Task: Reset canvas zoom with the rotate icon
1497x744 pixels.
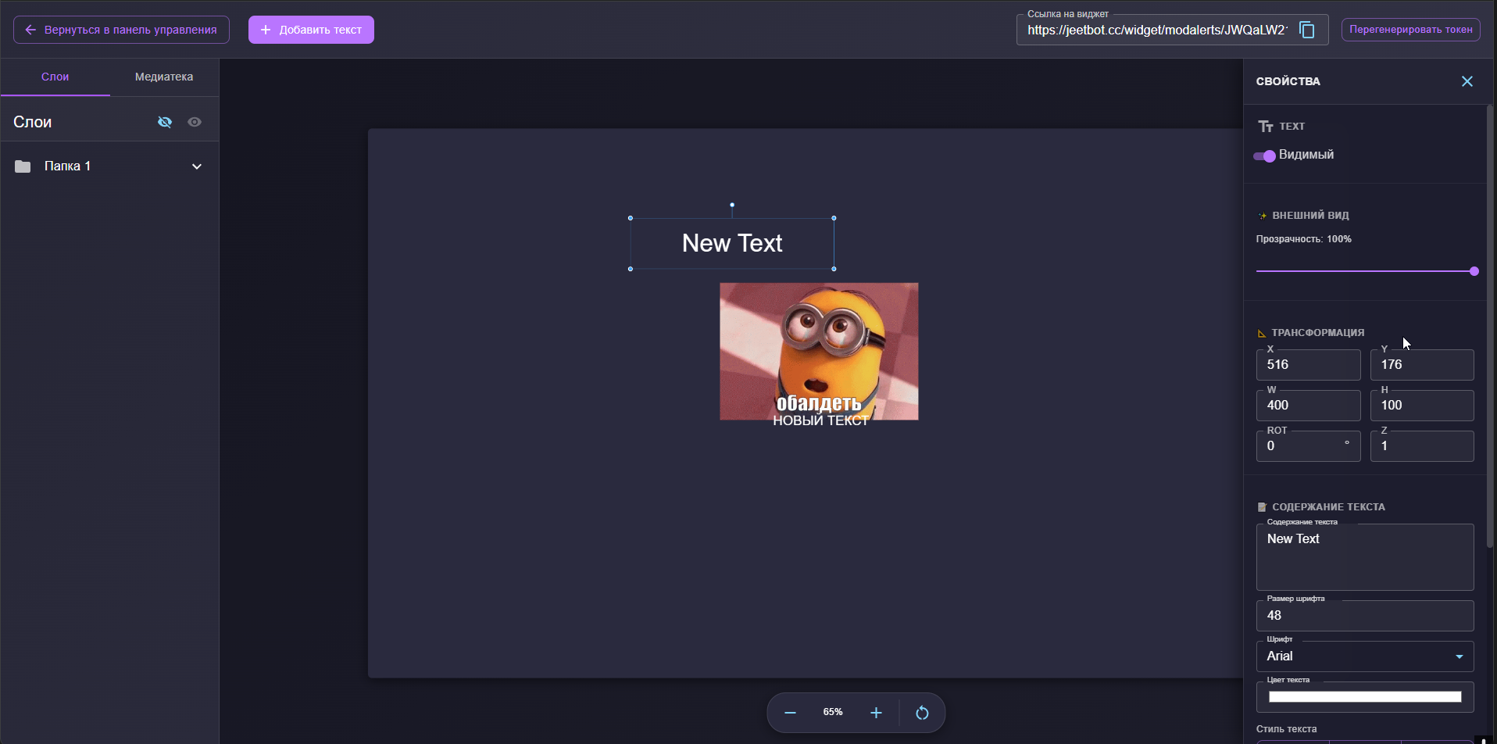Action: tap(922, 713)
